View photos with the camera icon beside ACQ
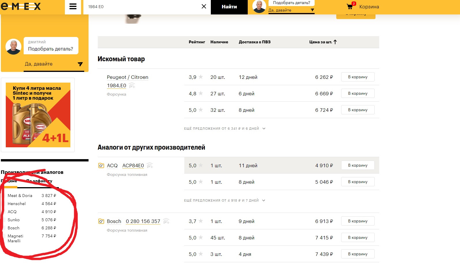 (x=101, y=165)
